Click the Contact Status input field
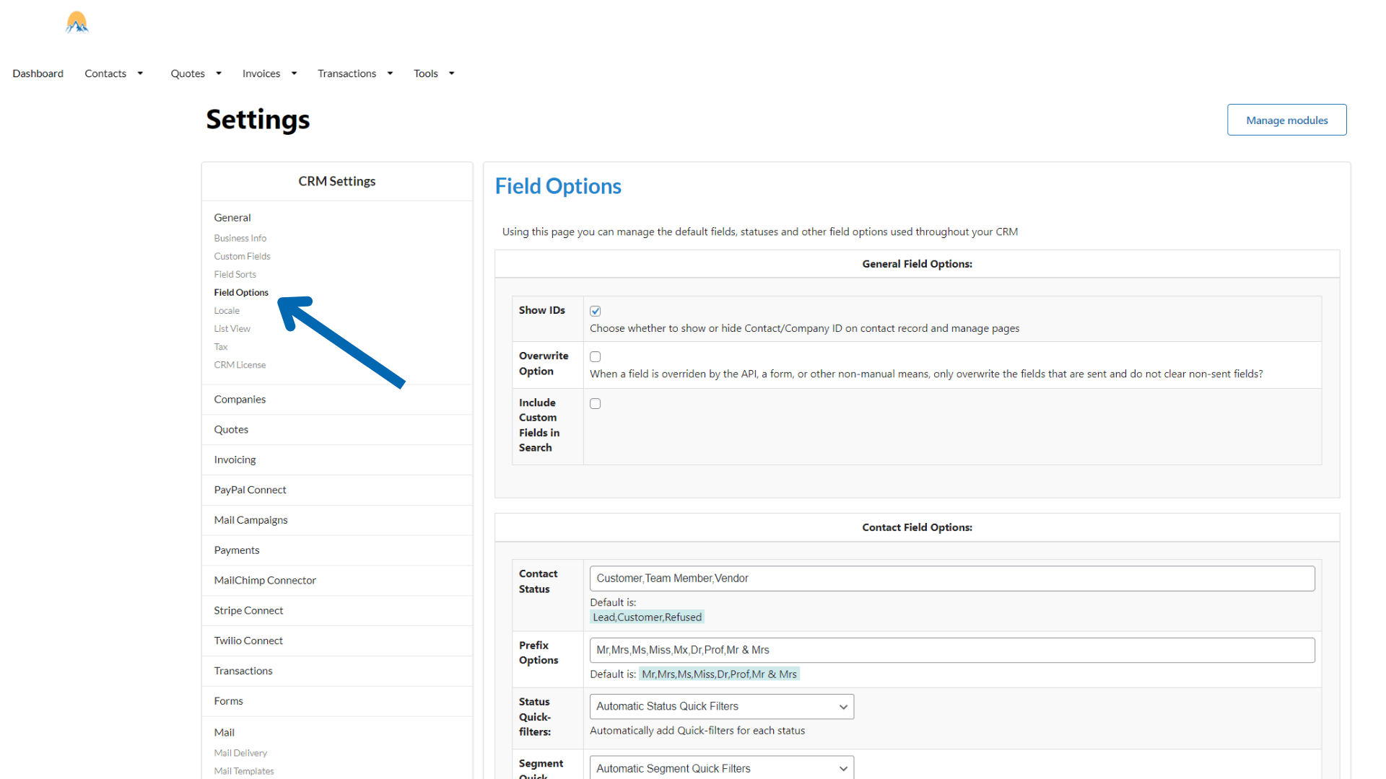The width and height of the screenshot is (1386, 779). pos(951,578)
